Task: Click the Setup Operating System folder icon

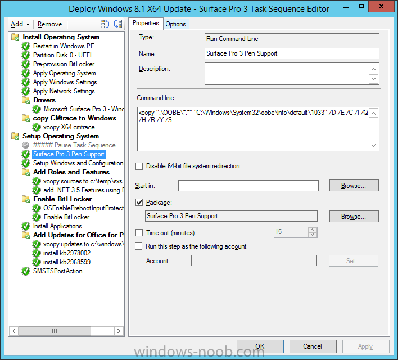Action: tap(15, 136)
